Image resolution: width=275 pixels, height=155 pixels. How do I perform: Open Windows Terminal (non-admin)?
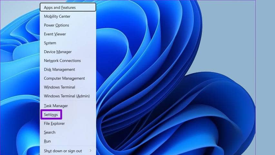click(x=68, y=87)
